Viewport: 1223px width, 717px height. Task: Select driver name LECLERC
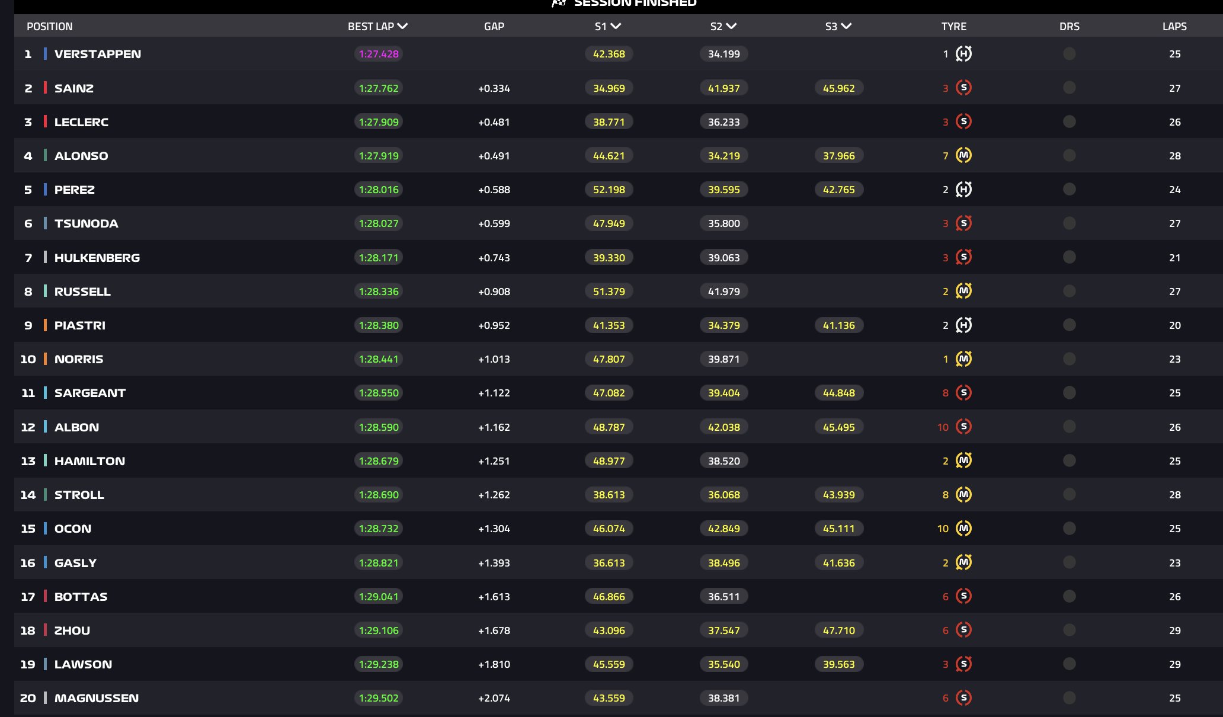(x=81, y=122)
